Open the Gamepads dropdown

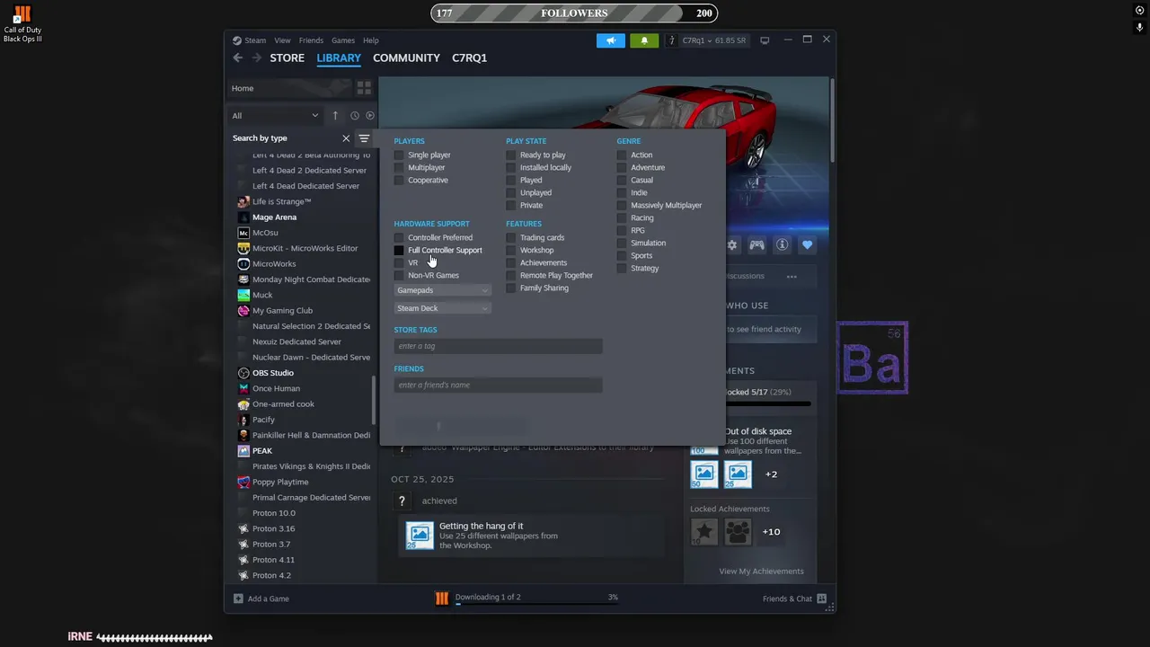[x=442, y=290]
